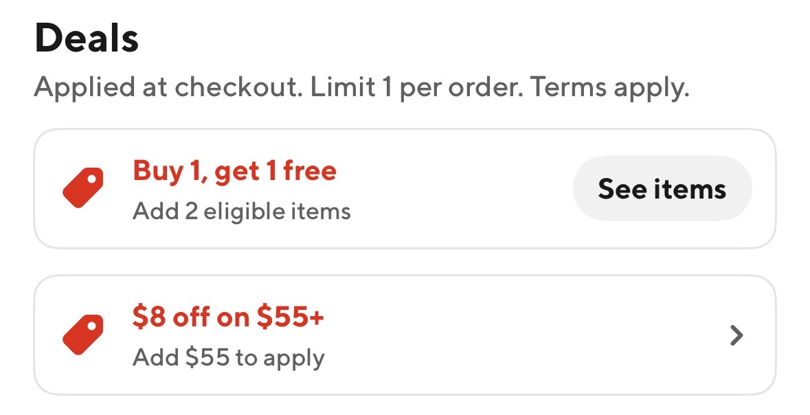Open the chevron arrow on $8 off deal
The width and height of the screenshot is (810, 415).
(736, 335)
